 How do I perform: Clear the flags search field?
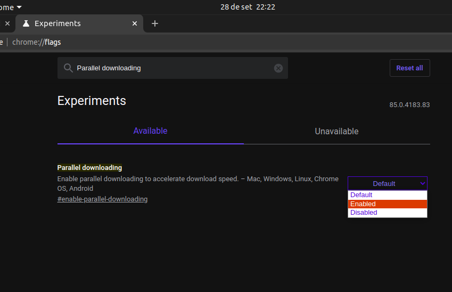[278, 68]
